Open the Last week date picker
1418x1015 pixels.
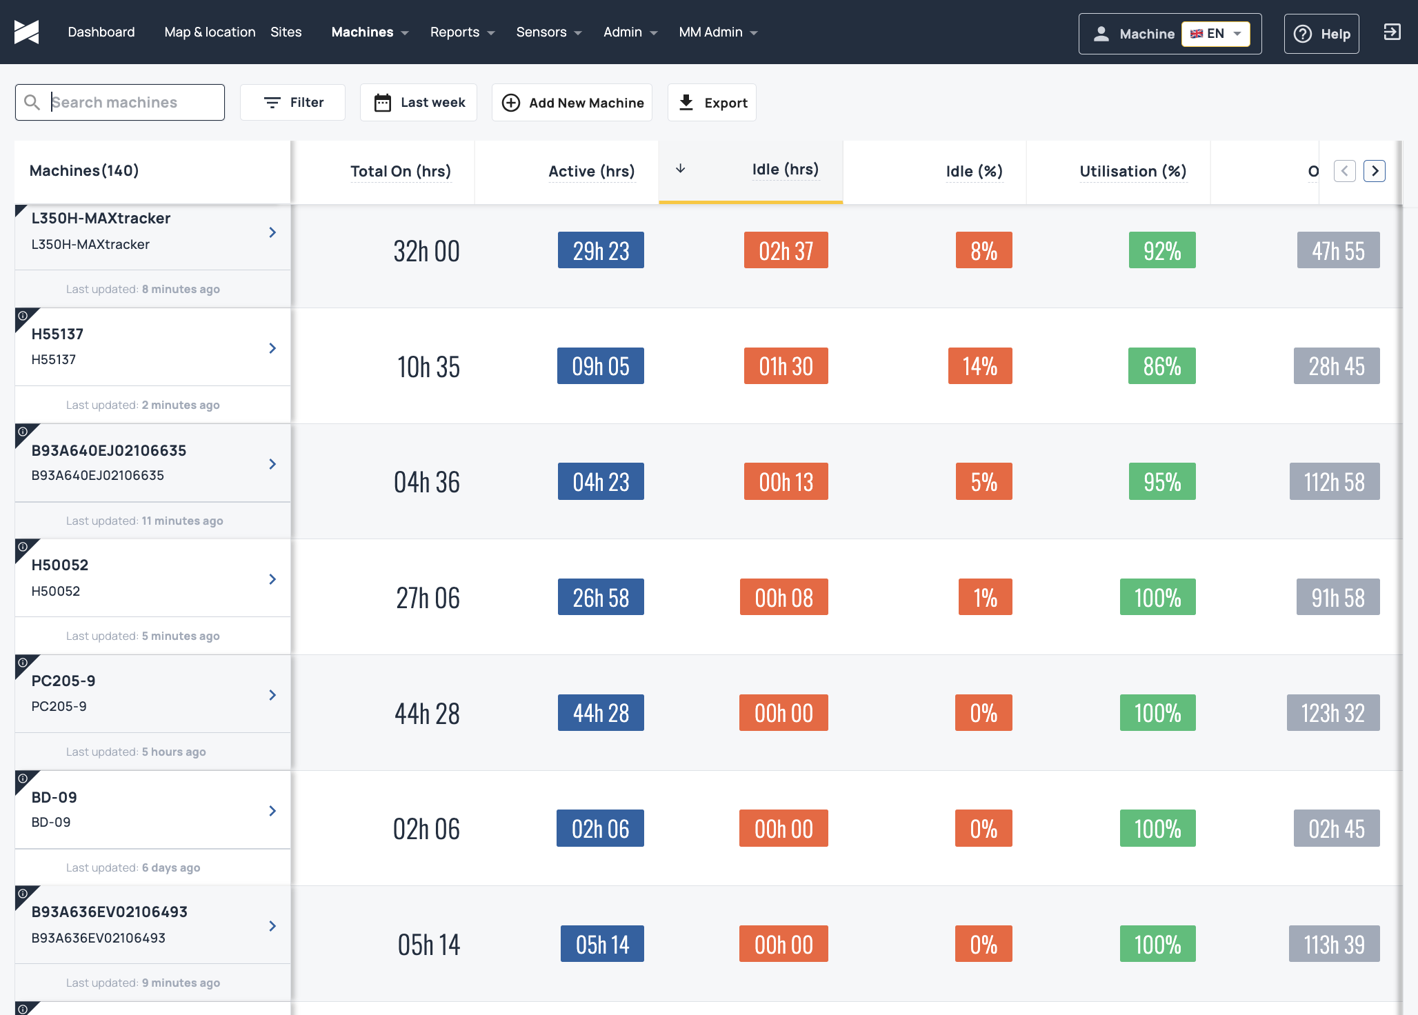tap(419, 102)
